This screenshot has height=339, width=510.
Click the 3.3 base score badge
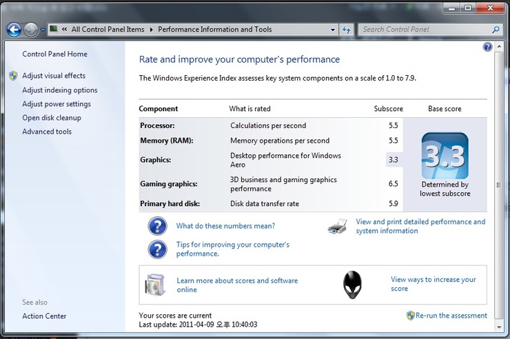click(x=445, y=156)
